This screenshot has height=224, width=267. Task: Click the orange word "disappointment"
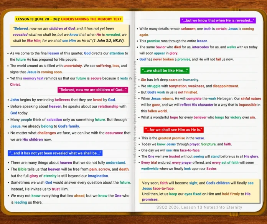226,86
